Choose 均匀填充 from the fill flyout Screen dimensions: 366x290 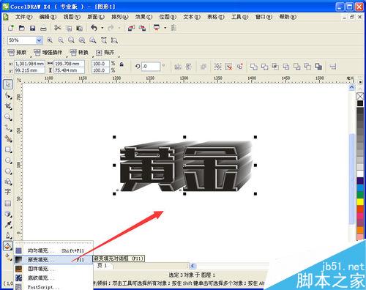tap(53, 250)
